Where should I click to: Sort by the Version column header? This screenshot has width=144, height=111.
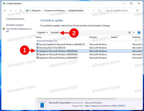coord(121,37)
